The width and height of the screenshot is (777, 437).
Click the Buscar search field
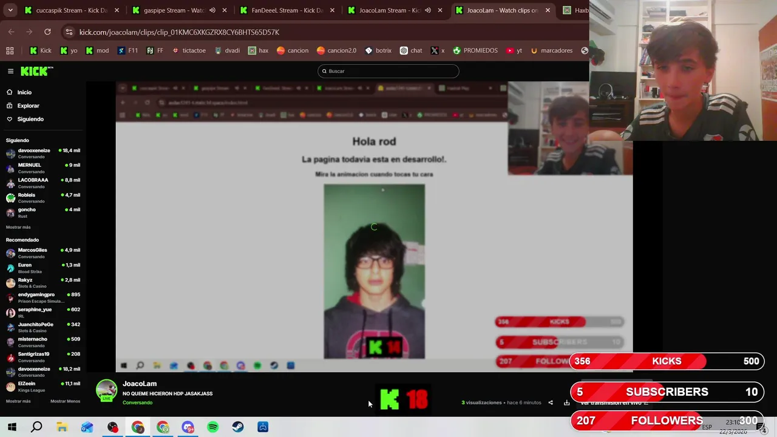coord(388,71)
